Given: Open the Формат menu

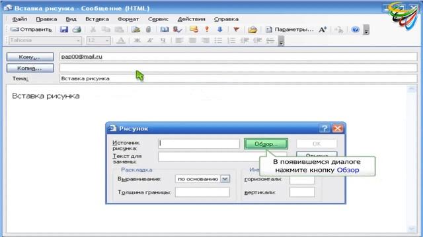Looking at the screenshot, I should click(x=128, y=19).
